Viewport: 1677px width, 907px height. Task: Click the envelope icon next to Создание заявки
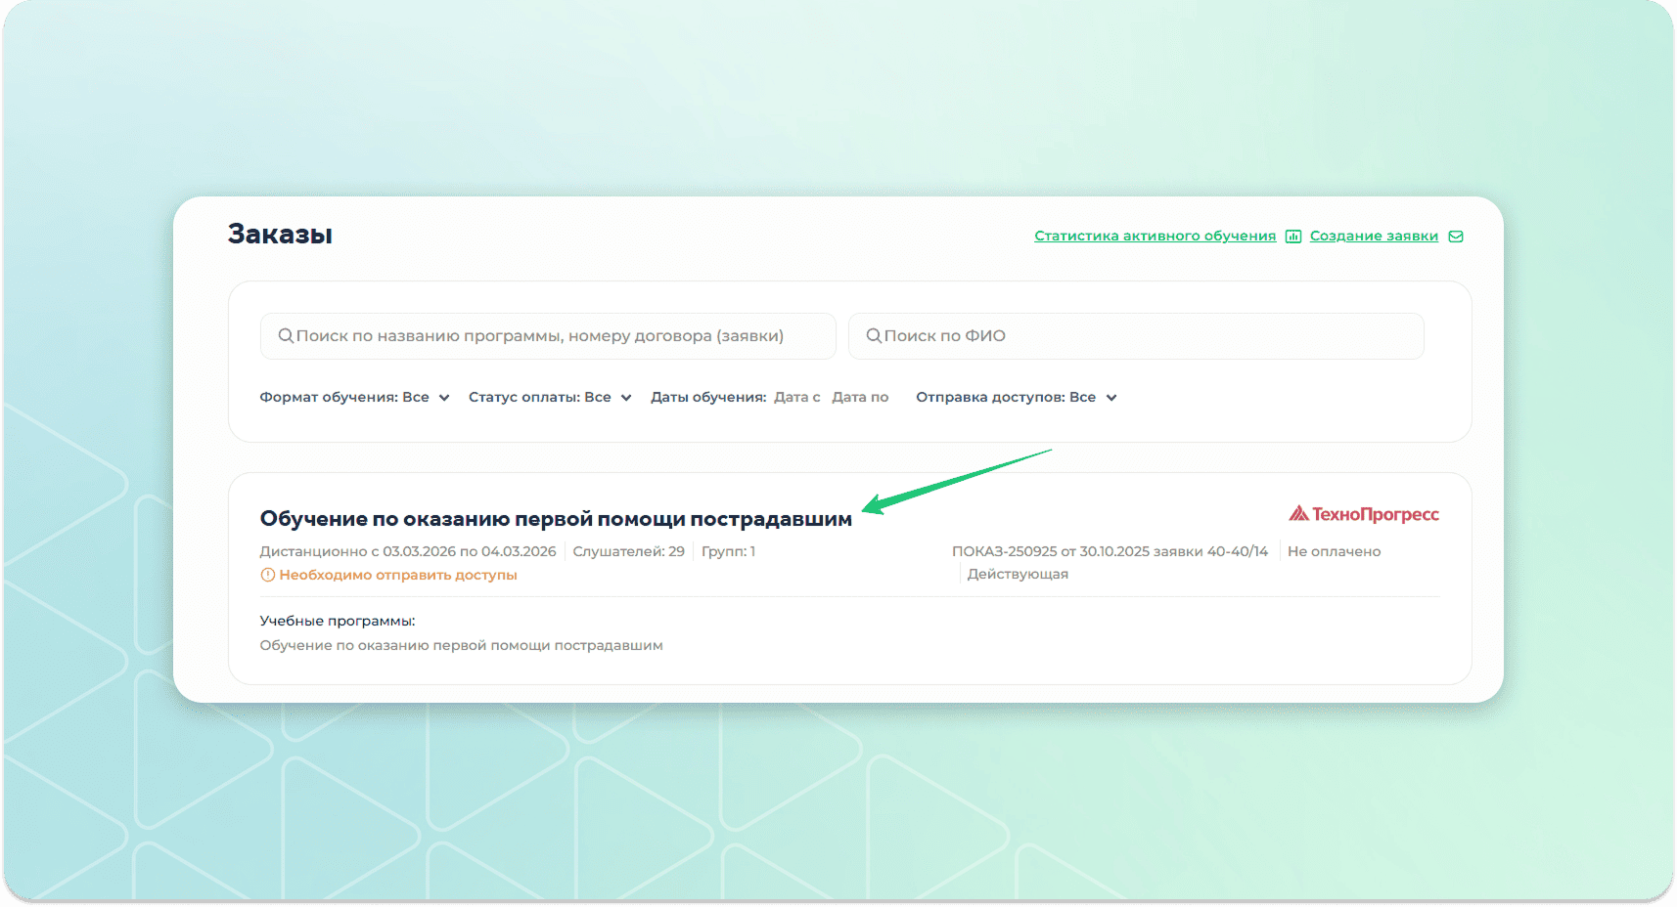(x=1456, y=237)
